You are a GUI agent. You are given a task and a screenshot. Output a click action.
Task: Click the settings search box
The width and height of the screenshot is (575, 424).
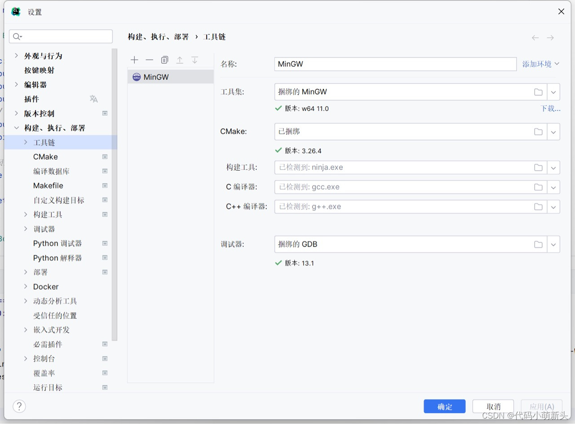(61, 36)
